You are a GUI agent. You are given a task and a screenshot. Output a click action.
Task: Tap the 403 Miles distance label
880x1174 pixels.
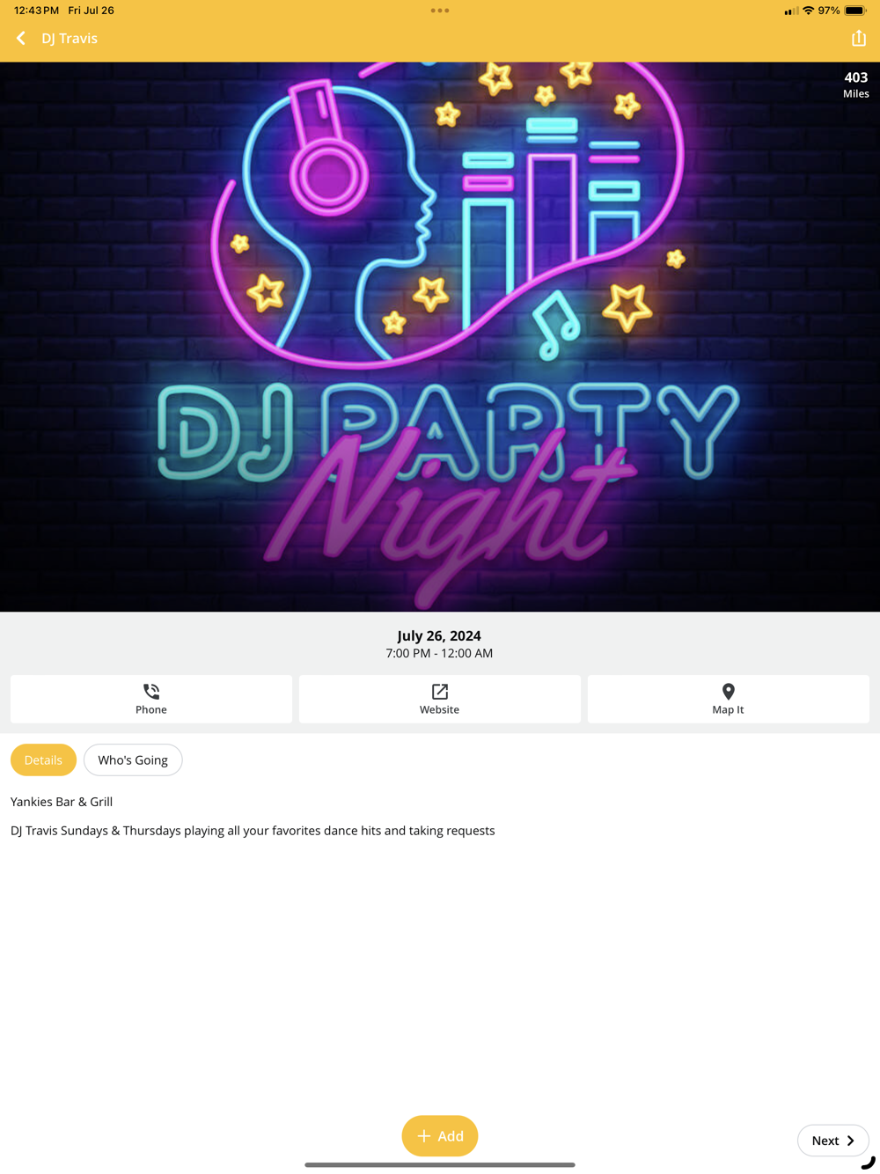pos(856,84)
